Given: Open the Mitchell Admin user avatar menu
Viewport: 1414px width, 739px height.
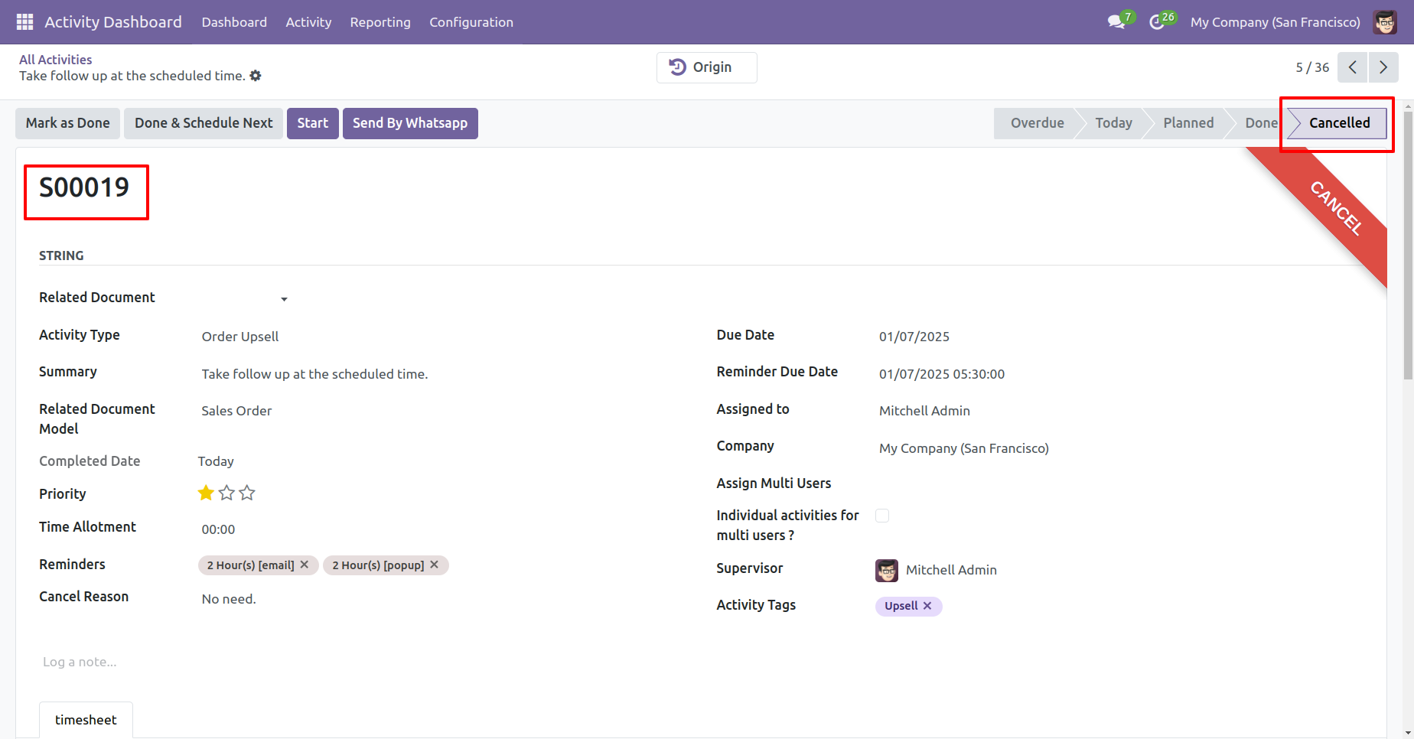Looking at the screenshot, I should (x=1385, y=22).
